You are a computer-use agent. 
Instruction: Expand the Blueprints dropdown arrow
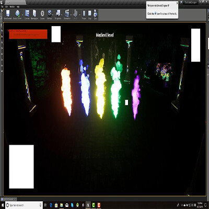click(x=62, y=15)
